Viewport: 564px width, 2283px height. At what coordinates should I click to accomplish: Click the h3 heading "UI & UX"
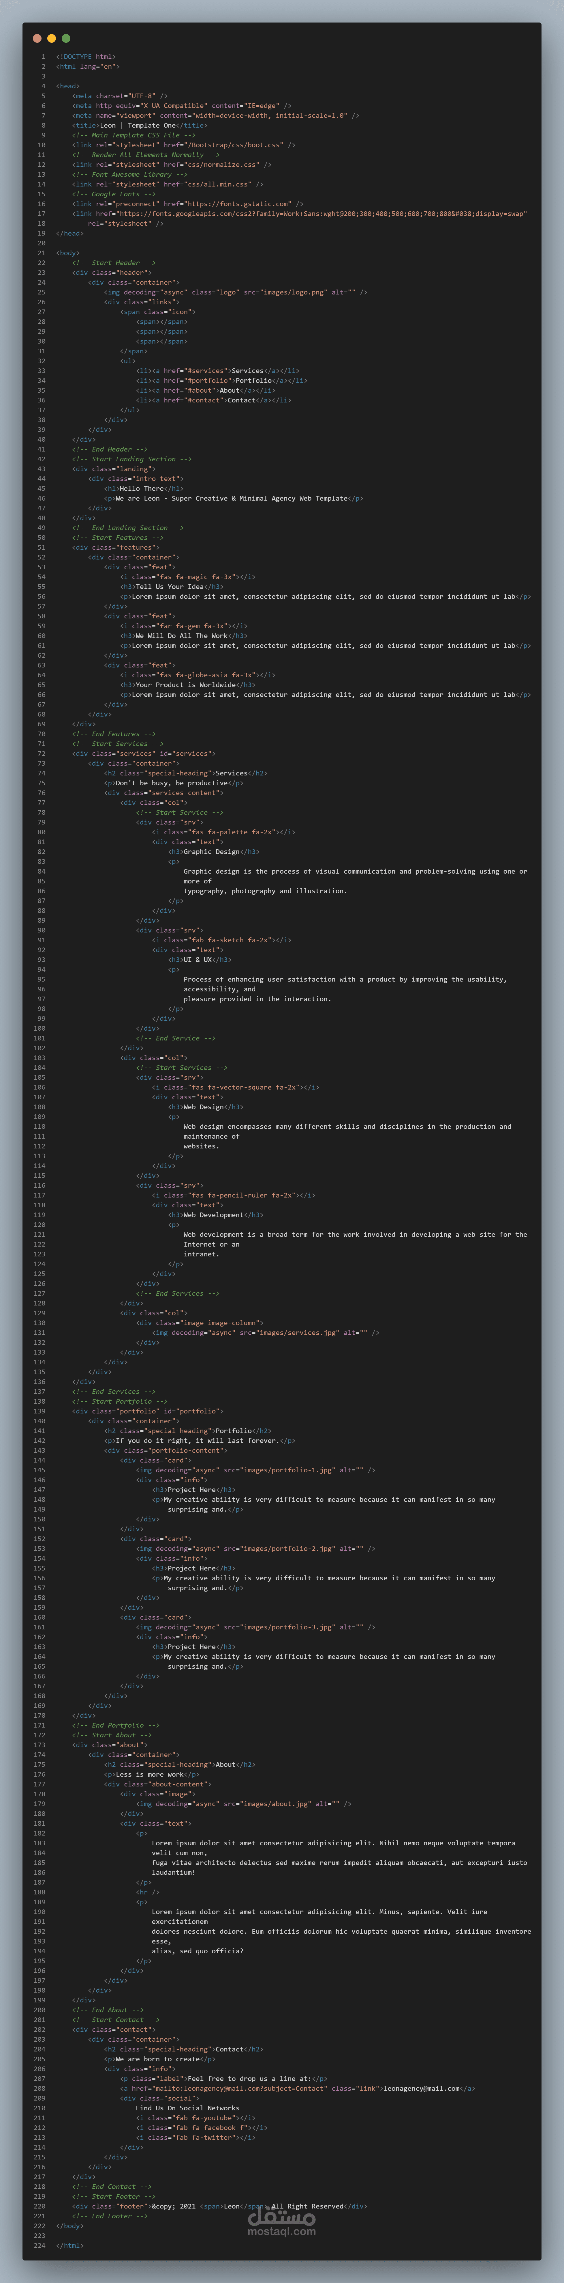click(198, 960)
